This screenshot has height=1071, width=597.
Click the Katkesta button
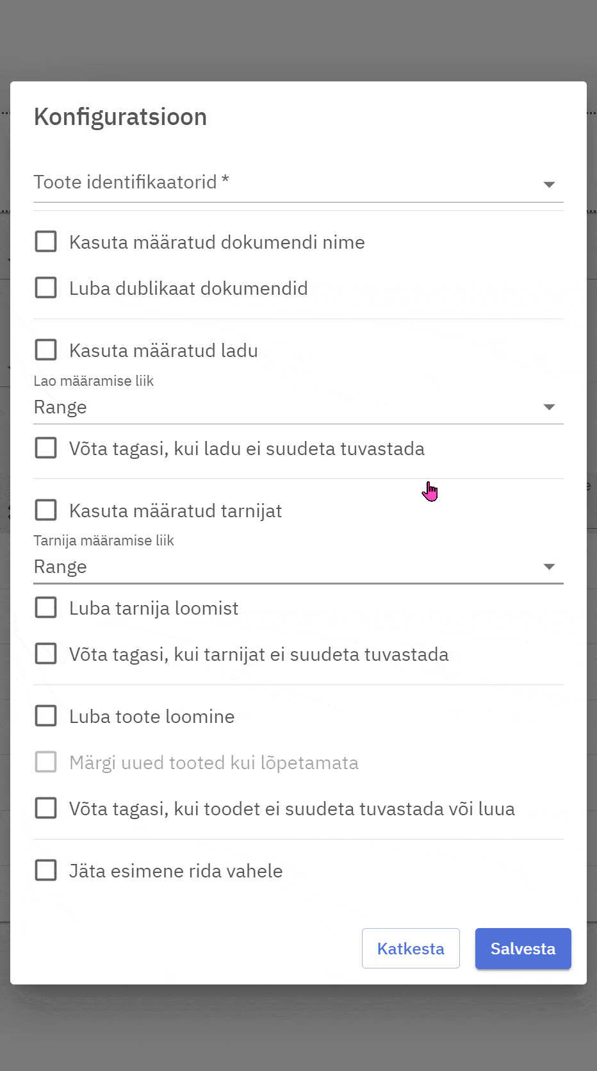(411, 949)
